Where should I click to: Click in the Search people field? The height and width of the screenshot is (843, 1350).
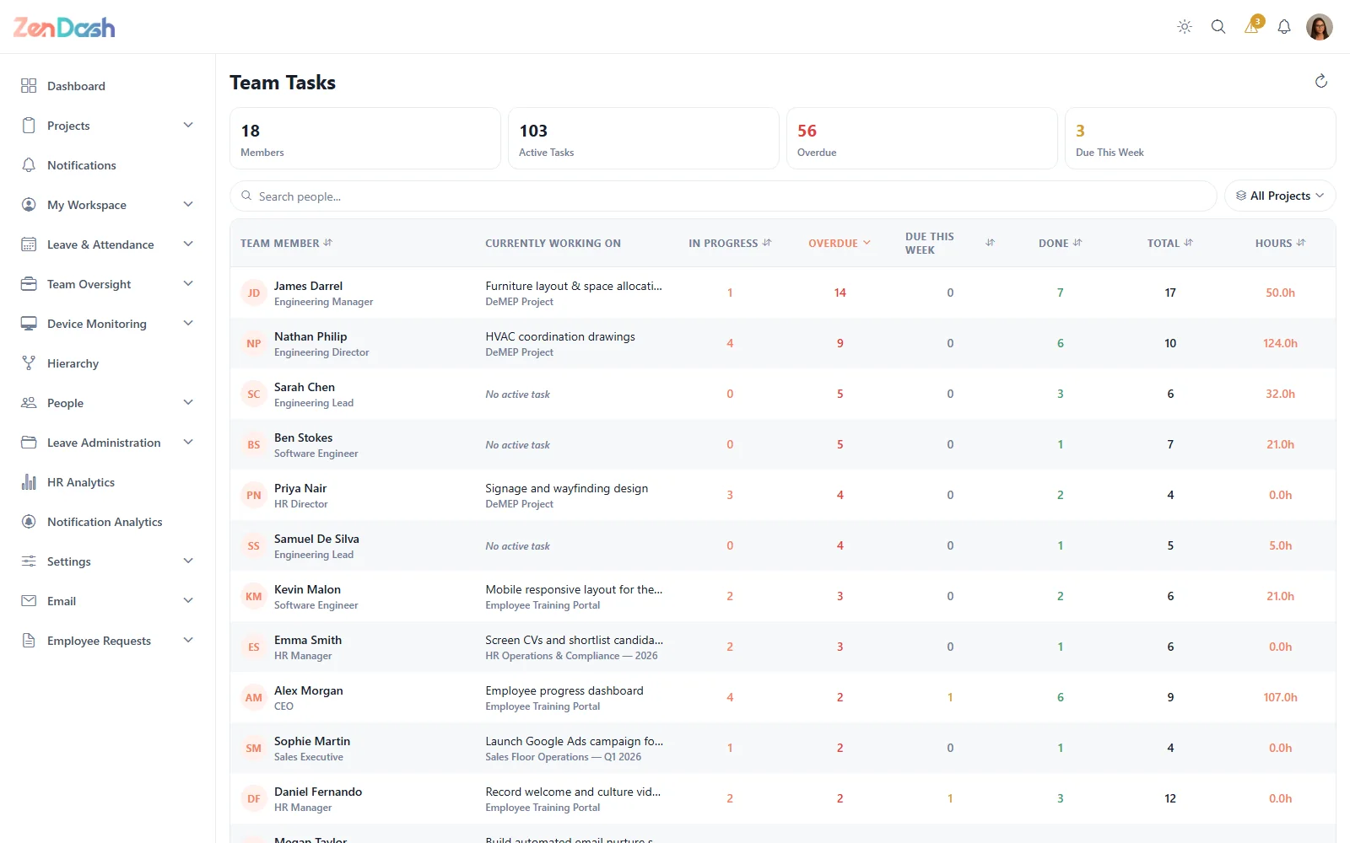coord(723,196)
